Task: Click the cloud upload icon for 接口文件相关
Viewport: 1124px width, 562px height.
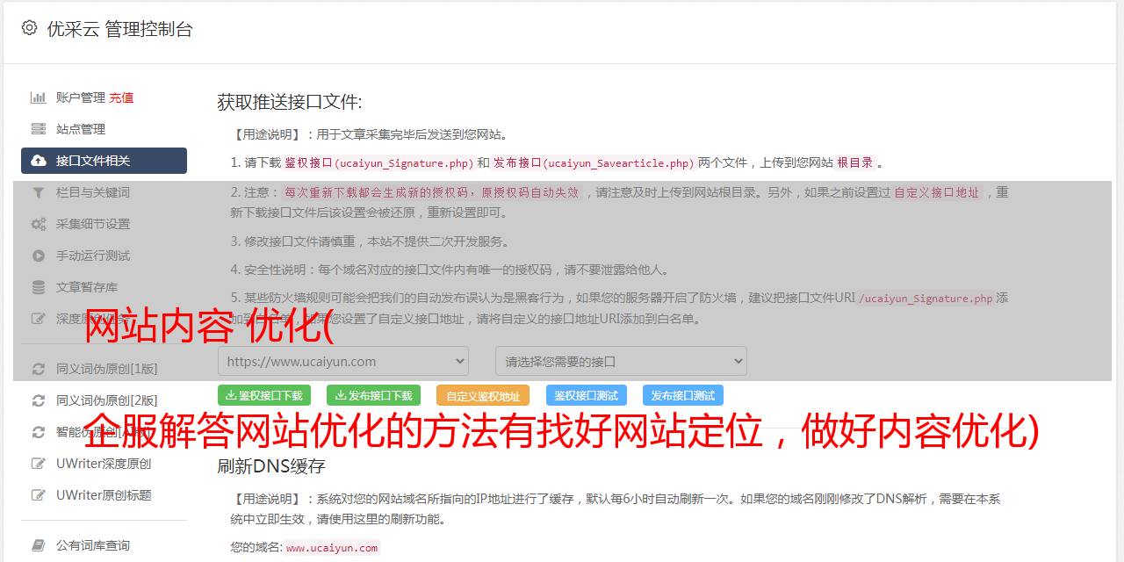Action: click(x=39, y=161)
